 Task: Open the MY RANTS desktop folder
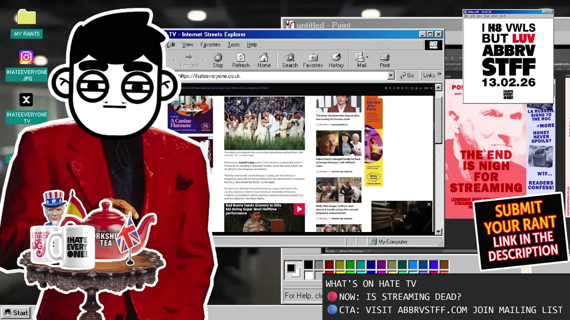26,24
